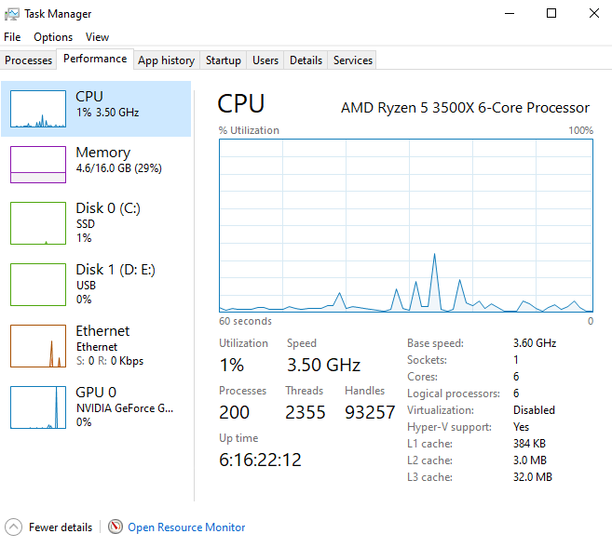The height and width of the screenshot is (547, 612).
Task: Select Disk 0 (C:) SSD graph
Action: pos(38,223)
